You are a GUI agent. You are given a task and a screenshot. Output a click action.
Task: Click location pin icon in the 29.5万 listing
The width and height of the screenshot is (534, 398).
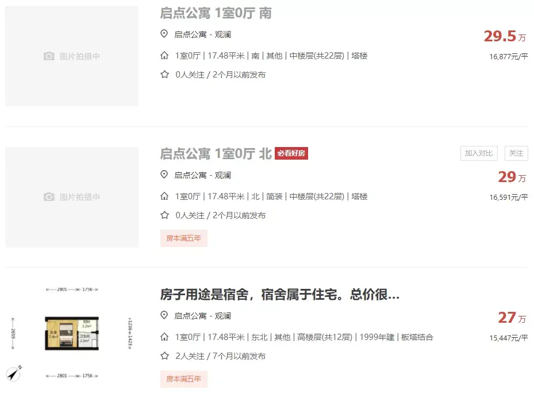click(x=164, y=34)
